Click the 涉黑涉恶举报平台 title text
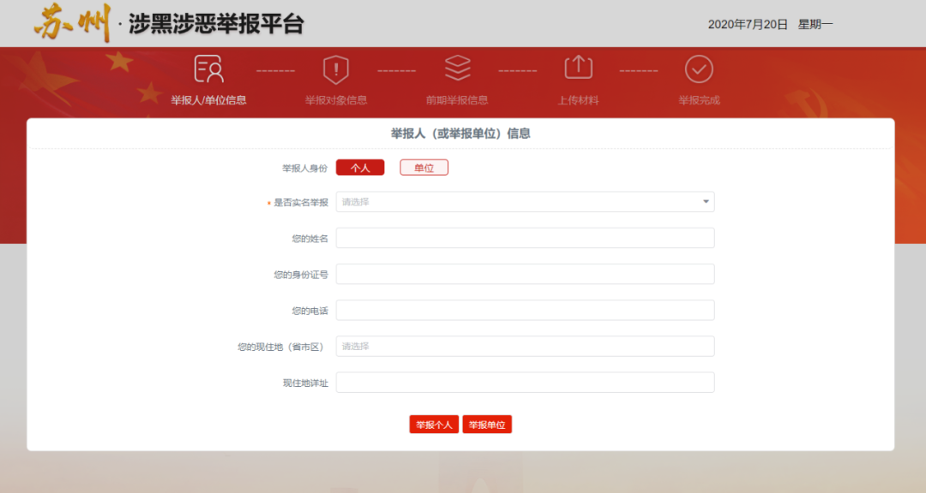 point(216,24)
